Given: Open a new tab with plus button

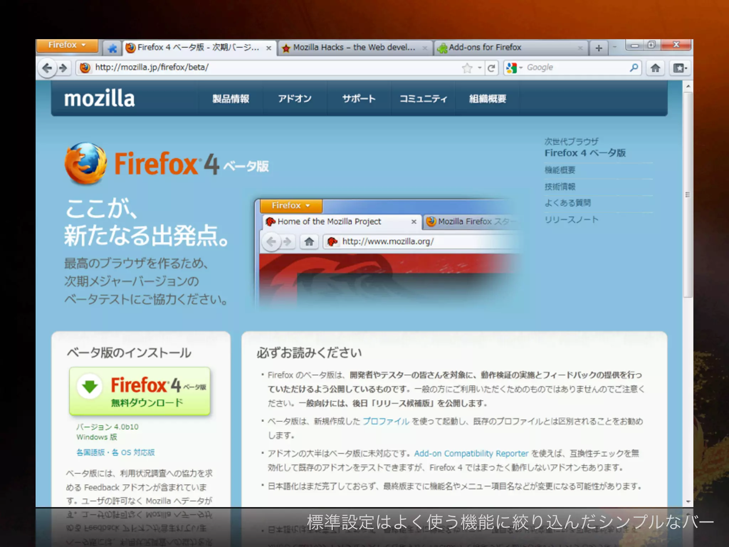Looking at the screenshot, I should 599,48.
